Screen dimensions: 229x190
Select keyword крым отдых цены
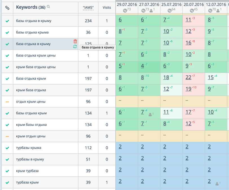[x=31, y=136]
